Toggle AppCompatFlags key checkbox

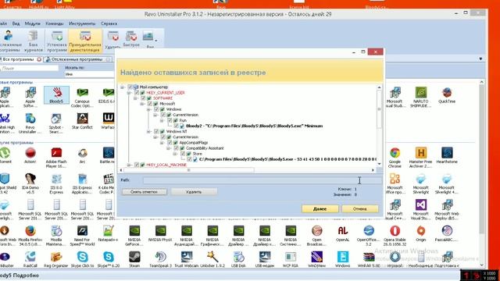coord(170,142)
